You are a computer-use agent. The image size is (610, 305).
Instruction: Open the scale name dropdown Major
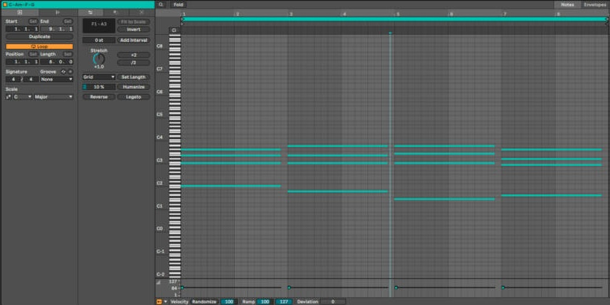(53, 97)
